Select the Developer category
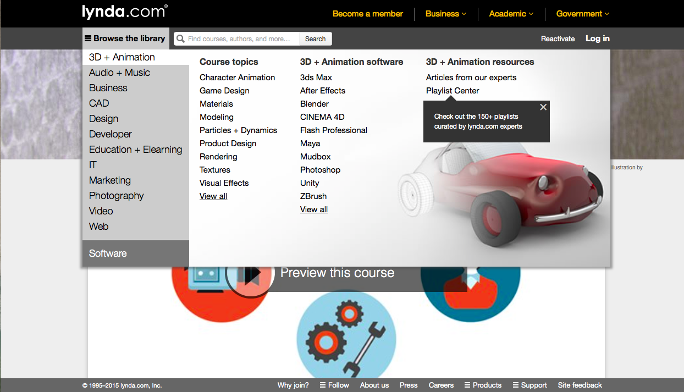 (136, 134)
